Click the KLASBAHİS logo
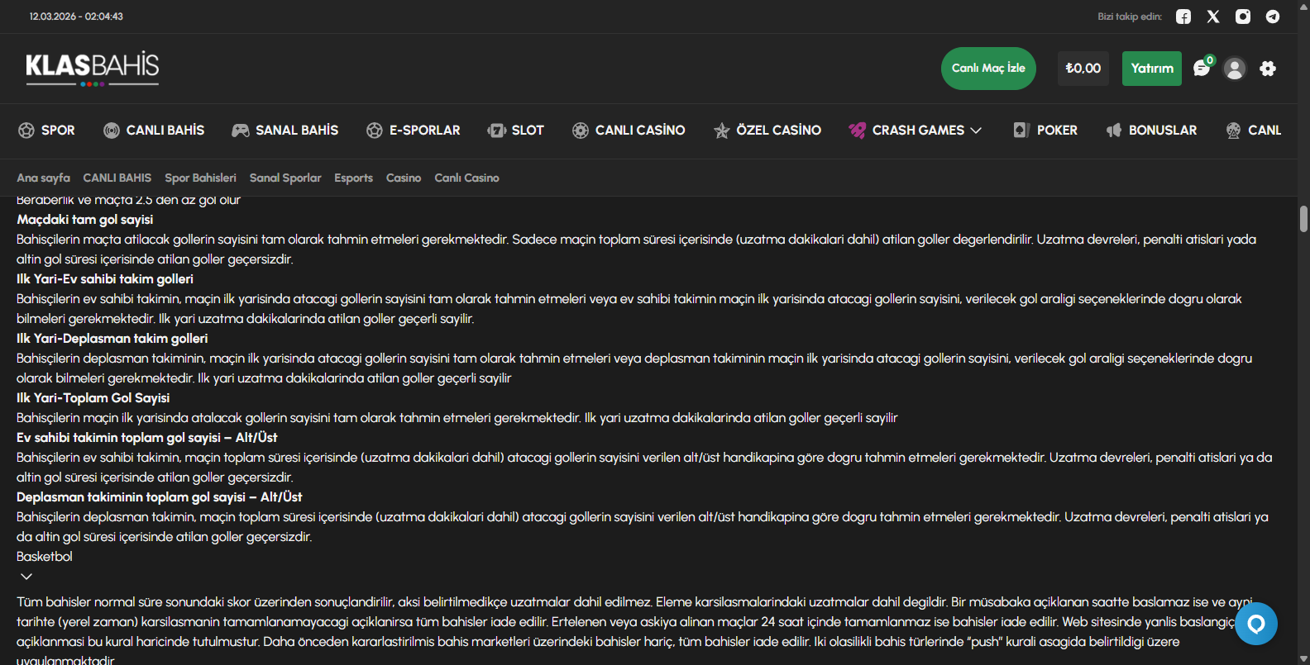Viewport: 1310px width, 665px height. [x=93, y=69]
